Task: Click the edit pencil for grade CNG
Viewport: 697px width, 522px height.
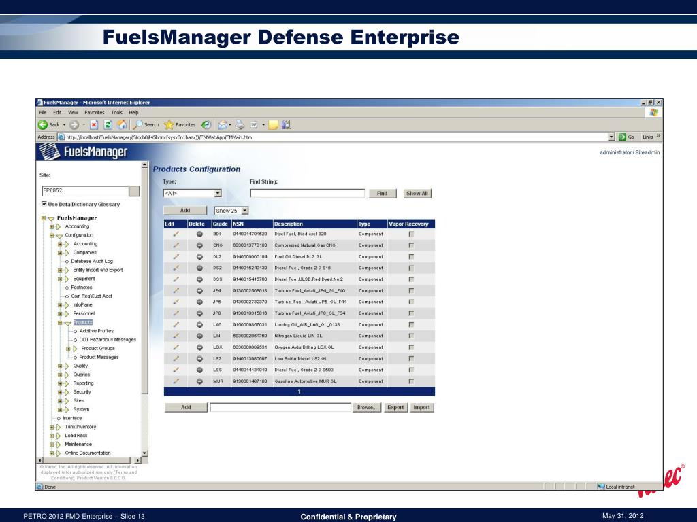Action: [x=176, y=245]
